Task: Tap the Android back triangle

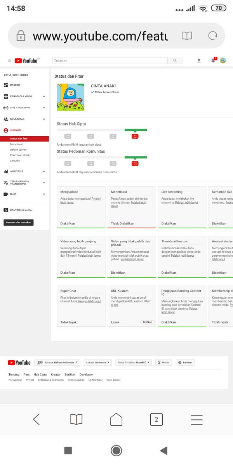Action: click(164, 450)
